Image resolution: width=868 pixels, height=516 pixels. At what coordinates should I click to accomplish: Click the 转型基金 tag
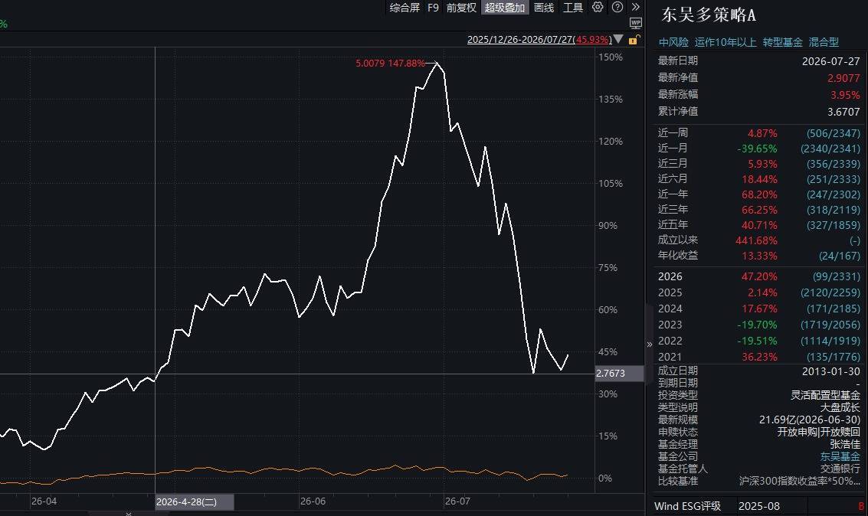[x=783, y=42]
